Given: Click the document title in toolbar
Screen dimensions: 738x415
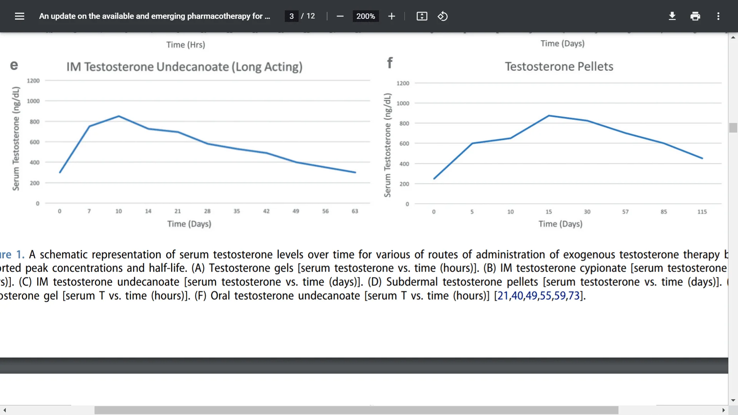Looking at the screenshot, I should pyautogui.click(x=155, y=16).
